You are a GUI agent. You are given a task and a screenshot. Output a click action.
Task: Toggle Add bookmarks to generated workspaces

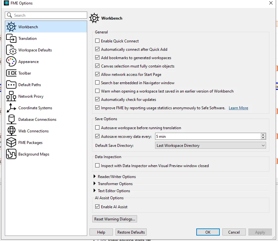(x=97, y=58)
